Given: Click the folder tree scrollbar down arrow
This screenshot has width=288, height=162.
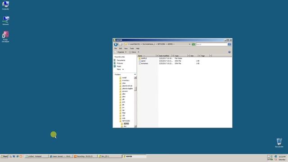Looking at the screenshot, I should 135,126.
